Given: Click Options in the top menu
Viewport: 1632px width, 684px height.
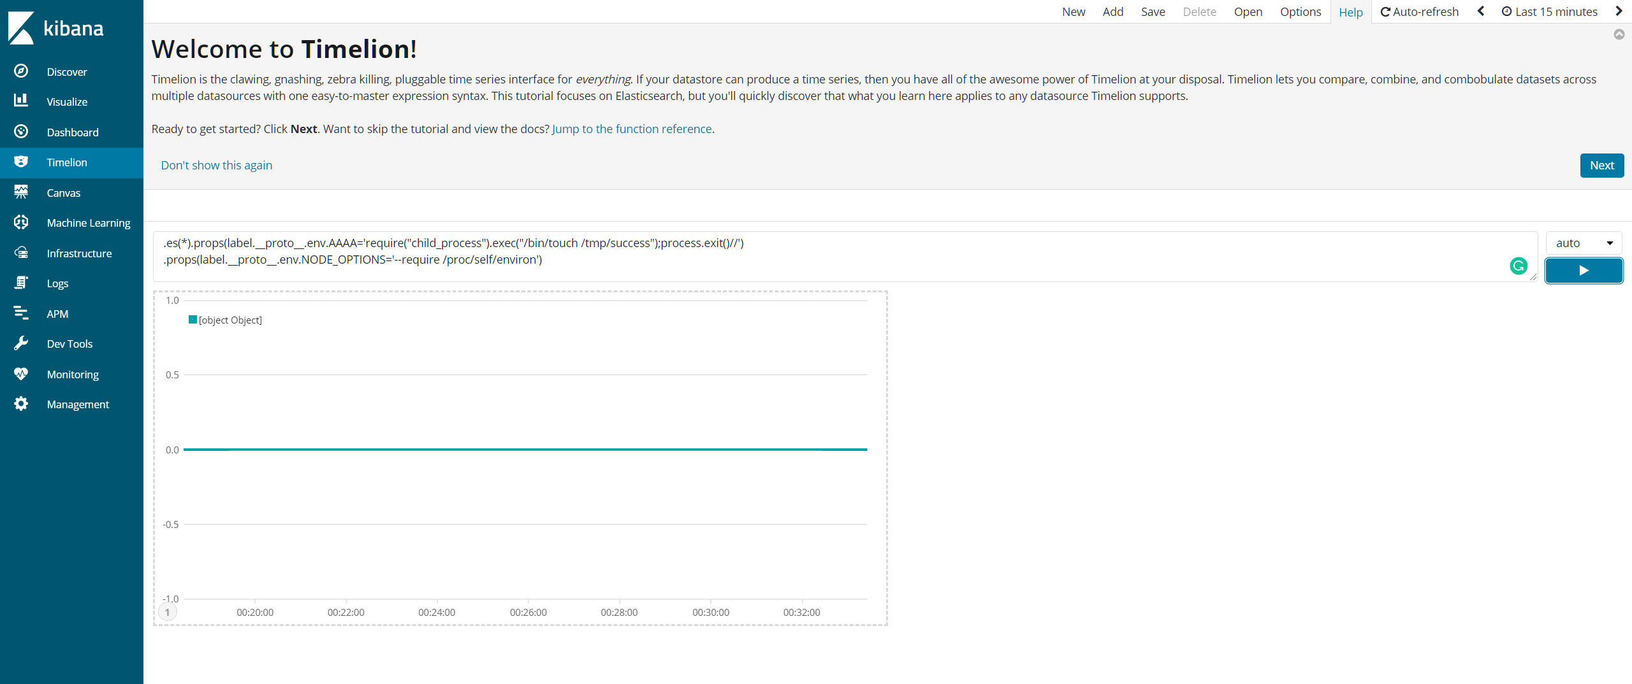Looking at the screenshot, I should 1300,11.
